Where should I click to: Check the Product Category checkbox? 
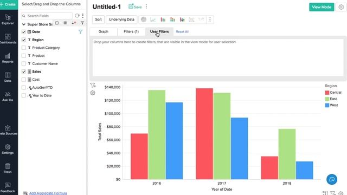(24, 48)
